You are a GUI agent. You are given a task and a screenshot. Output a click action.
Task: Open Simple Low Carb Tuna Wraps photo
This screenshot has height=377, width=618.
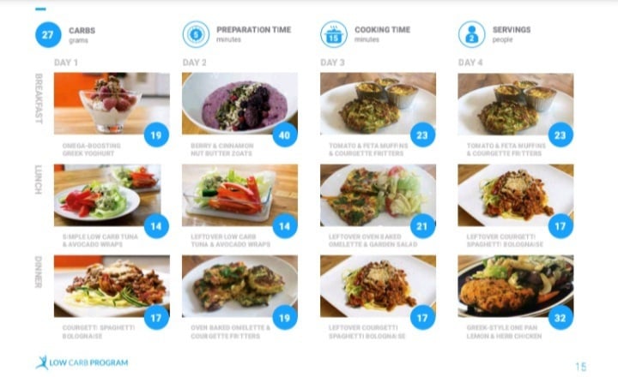tap(107, 195)
